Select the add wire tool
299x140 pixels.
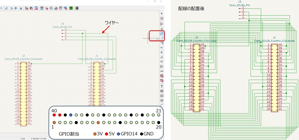pyautogui.click(x=162, y=34)
